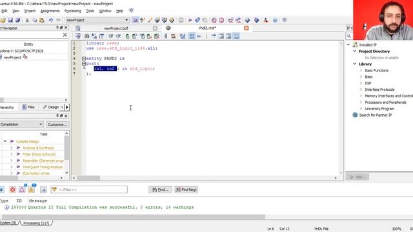Click the info icon on message 293000
413x232 pixels.
(6, 208)
